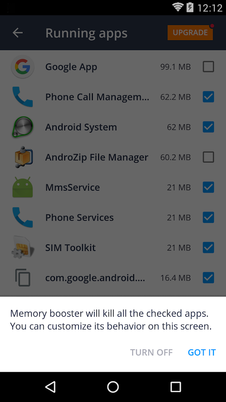Tap the Phone Services phone icon
Screen dimensions: 226x402
[x=22, y=217]
